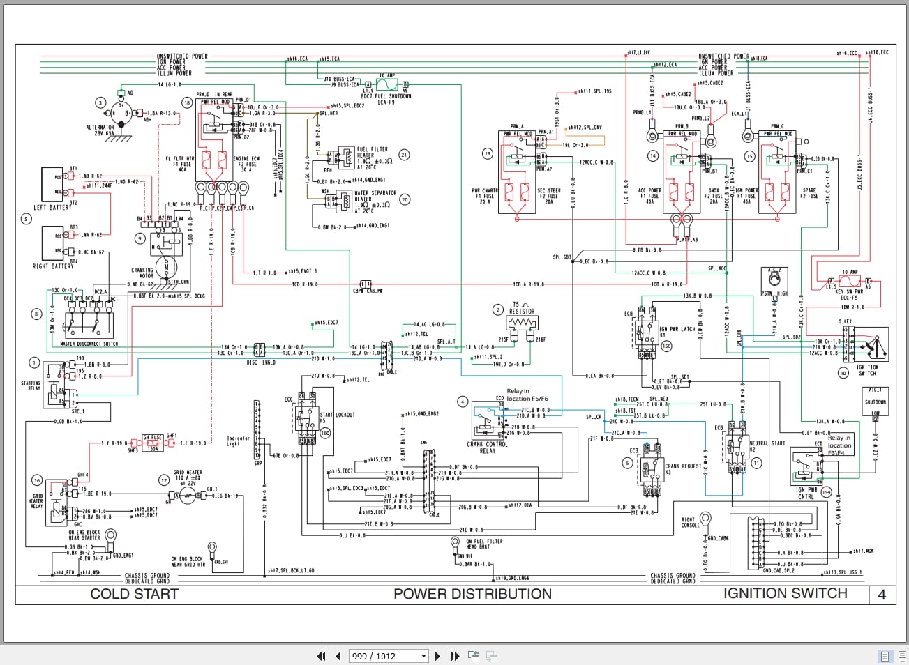This screenshot has width=909, height=665.
Task: Click the IGN PWR LATCH label
Action: click(x=677, y=330)
